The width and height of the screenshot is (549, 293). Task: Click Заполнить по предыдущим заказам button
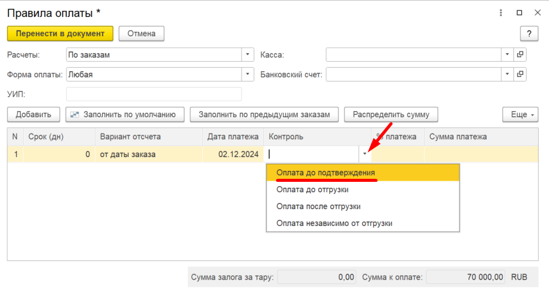pyautogui.click(x=265, y=114)
